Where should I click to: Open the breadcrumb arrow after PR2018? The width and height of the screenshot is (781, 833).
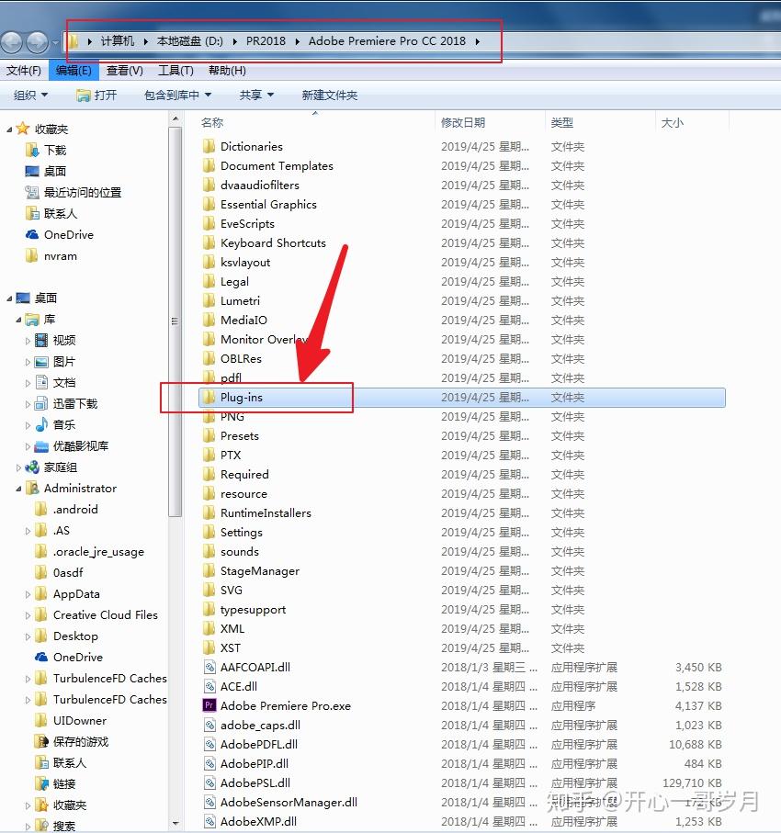[x=297, y=41]
